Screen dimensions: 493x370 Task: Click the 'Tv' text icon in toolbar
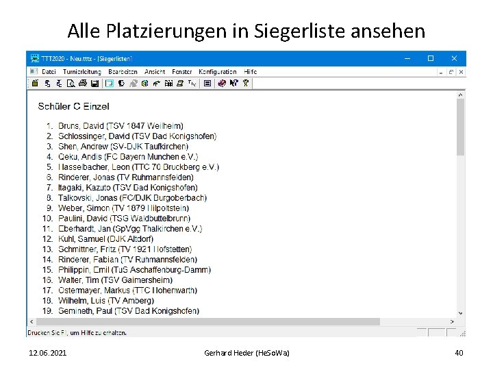pyautogui.click(x=192, y=84)
